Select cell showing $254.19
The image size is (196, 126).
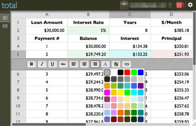click(171, 82)
